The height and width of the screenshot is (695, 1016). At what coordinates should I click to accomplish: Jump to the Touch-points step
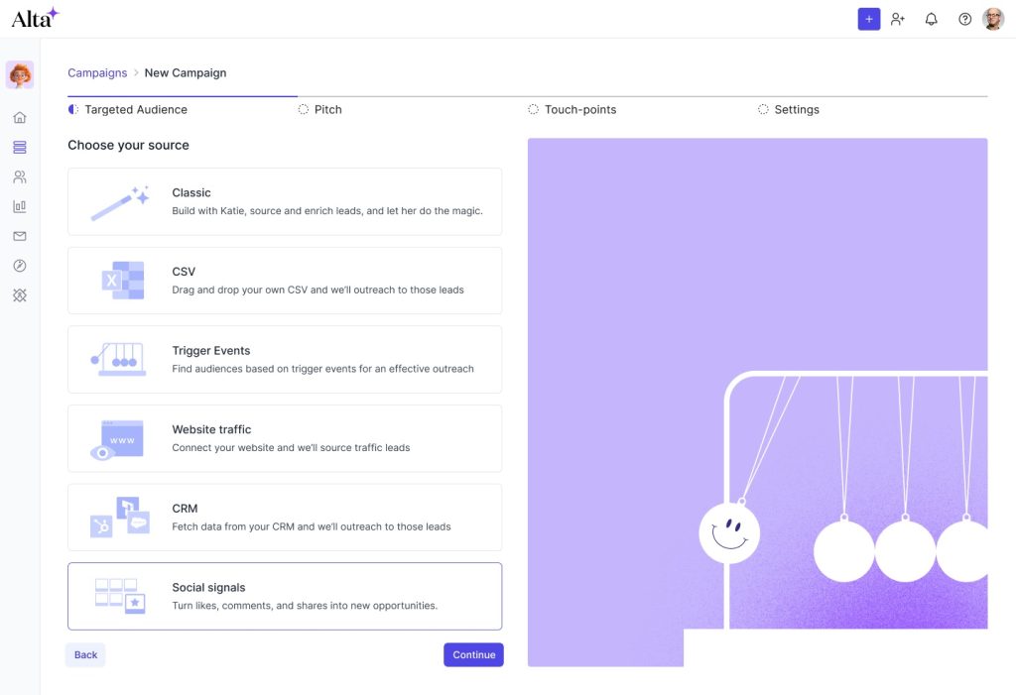coord(579,110)
